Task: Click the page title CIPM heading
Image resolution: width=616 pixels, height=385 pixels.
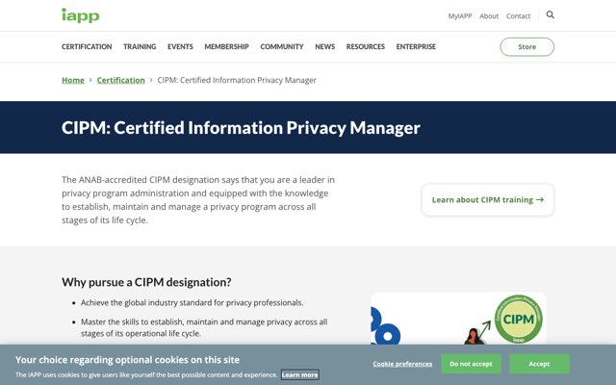Action: click(241, 128)
